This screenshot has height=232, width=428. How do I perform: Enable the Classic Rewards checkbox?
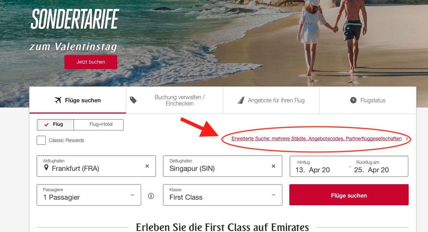pos(41,140)
